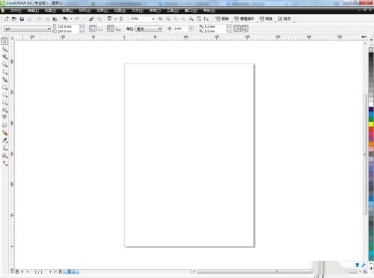This screenshot has width=374, height=278.
Task: Select the Ellipse tool
Action: click(x=4, y=95)
